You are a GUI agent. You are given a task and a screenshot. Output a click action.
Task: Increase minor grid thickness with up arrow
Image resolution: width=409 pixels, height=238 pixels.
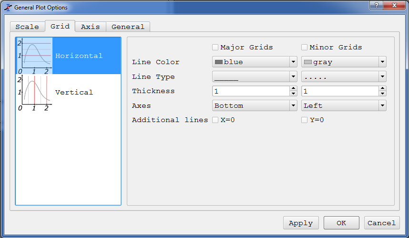pyautogui.click(x=383, y=89)
